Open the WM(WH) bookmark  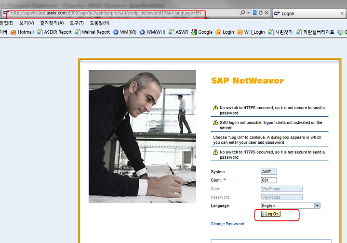(152, 32)
